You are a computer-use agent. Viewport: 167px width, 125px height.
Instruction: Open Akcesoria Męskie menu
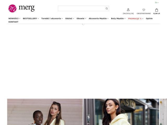point(99,18)
